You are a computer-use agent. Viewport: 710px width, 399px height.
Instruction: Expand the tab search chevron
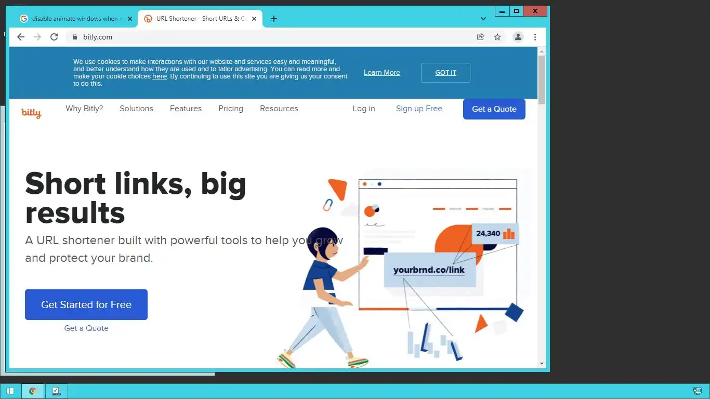[483, 19]
